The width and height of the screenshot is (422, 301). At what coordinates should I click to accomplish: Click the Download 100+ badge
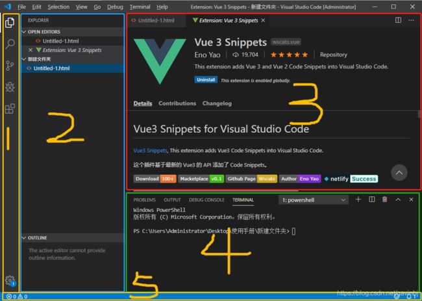[155, 179]
